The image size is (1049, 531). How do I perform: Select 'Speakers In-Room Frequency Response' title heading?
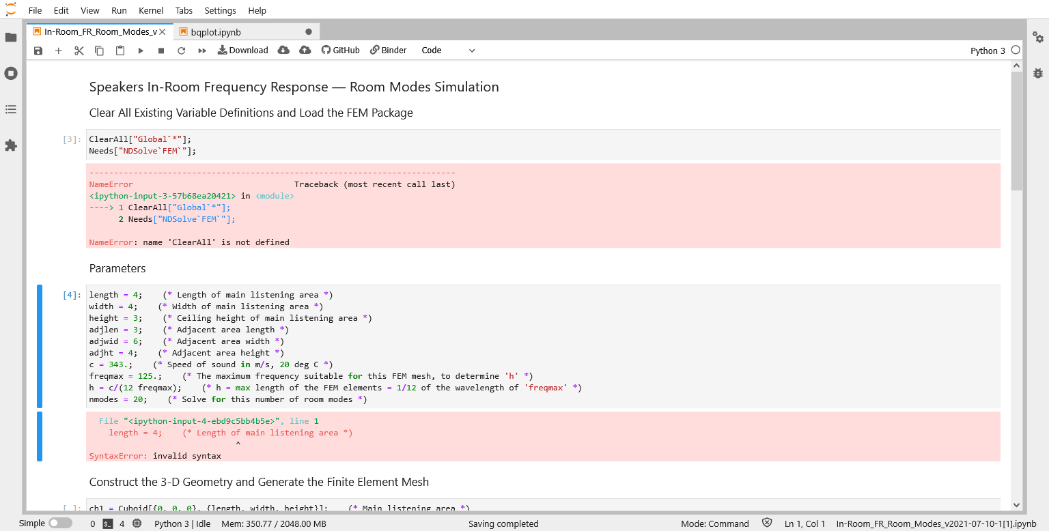point(294,87)
